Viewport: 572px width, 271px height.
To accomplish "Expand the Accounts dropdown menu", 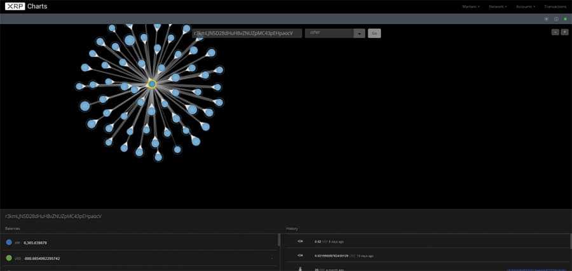I will (x=525, y=6).
